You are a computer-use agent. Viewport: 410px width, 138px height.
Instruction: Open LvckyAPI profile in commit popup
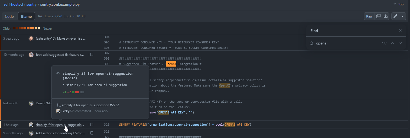coord(68,111)
